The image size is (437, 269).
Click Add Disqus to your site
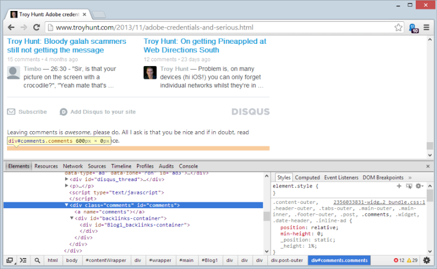pos(98,112)
